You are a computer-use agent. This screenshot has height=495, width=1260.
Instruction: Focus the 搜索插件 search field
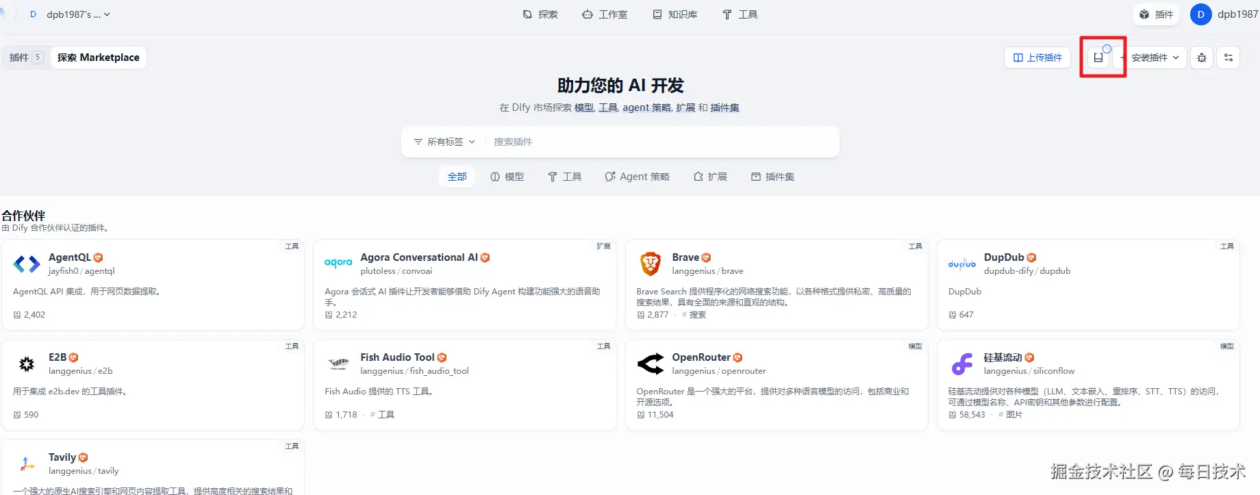[661, 142]
